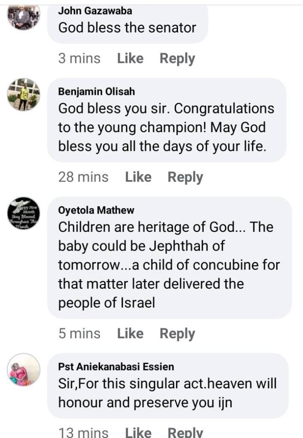Like Benjamin Olisah's comment

[x=138, y=177]
